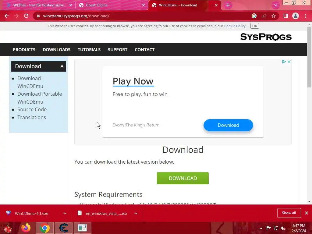
Task: Open Download Portable WinCDEmu link
Action: point(40,98)
